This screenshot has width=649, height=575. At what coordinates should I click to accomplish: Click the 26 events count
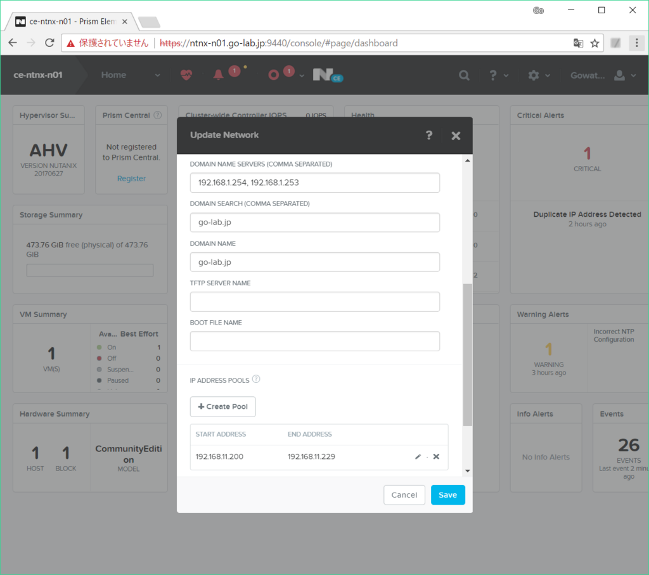[629, 446]
